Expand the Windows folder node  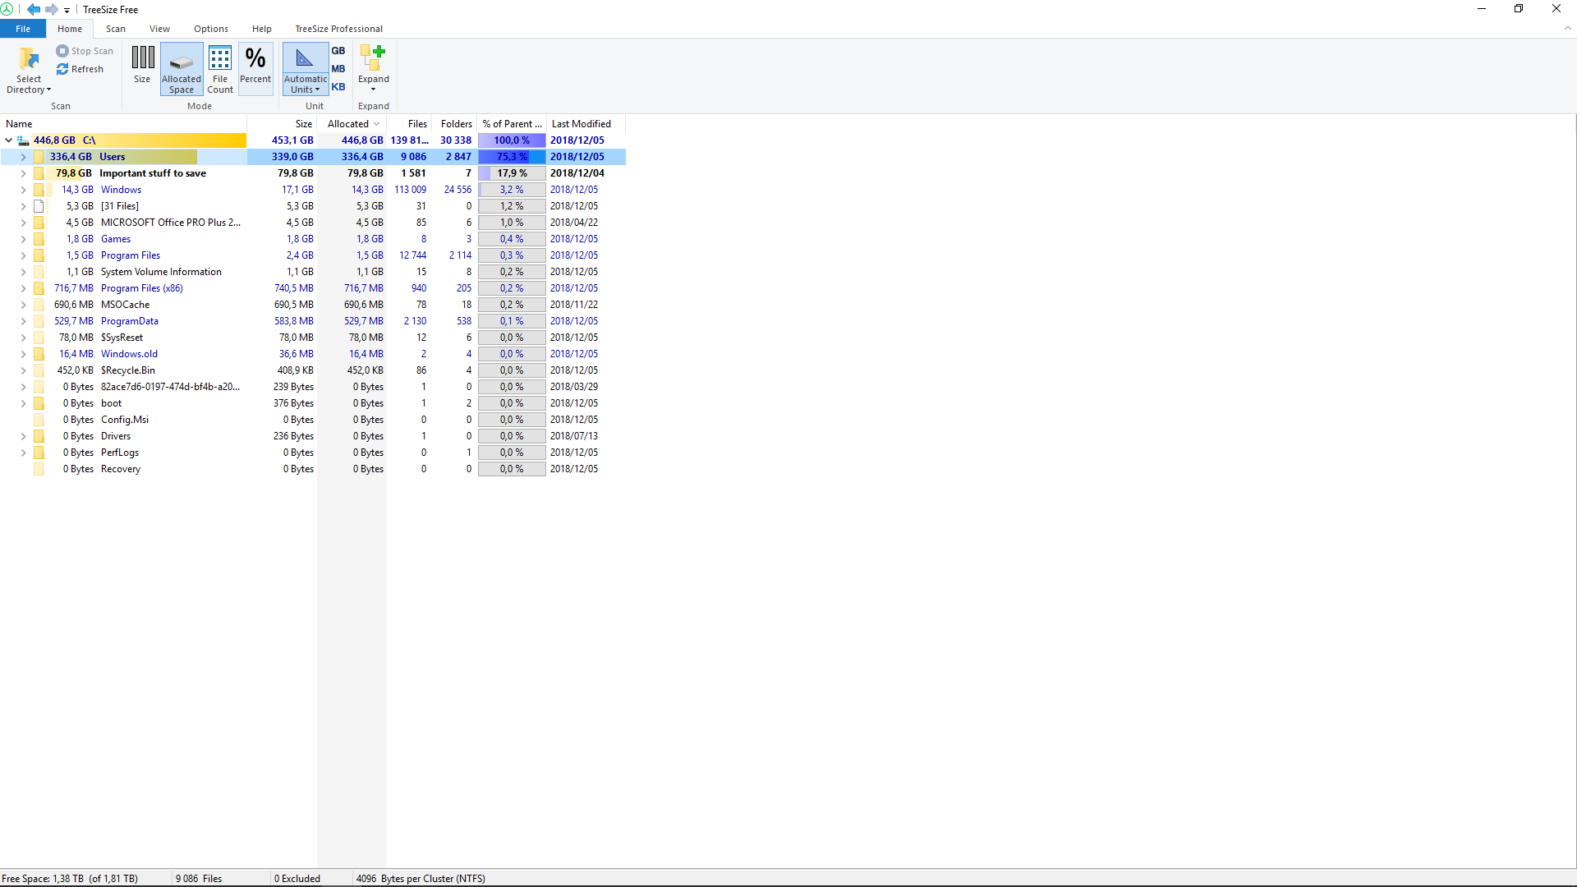pos(23,190)
